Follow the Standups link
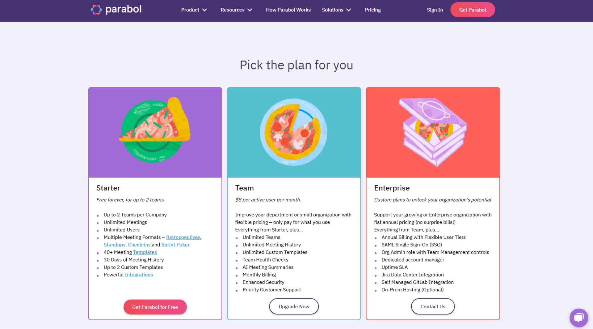 pyautogui.click(x=115, y=245)
